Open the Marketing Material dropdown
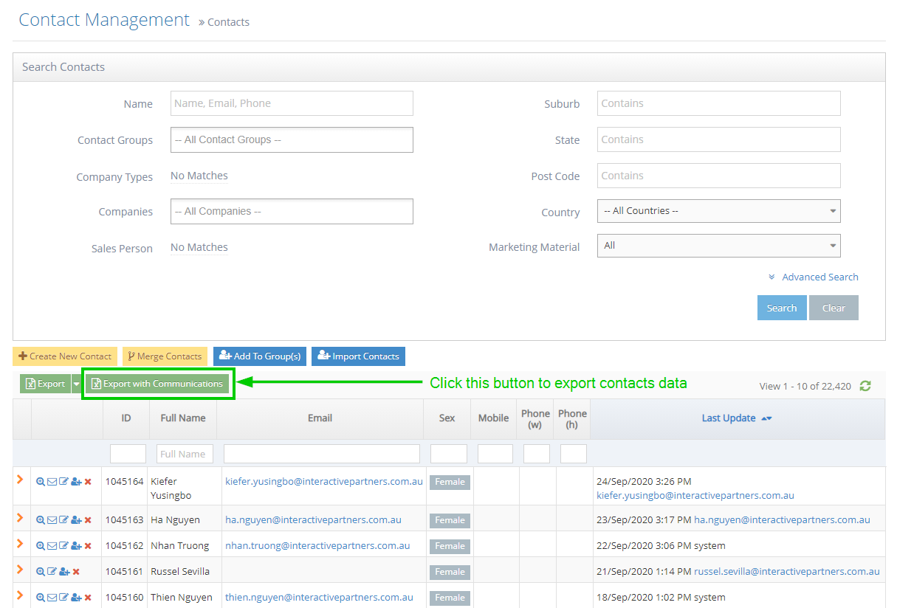 coord(718,246)
